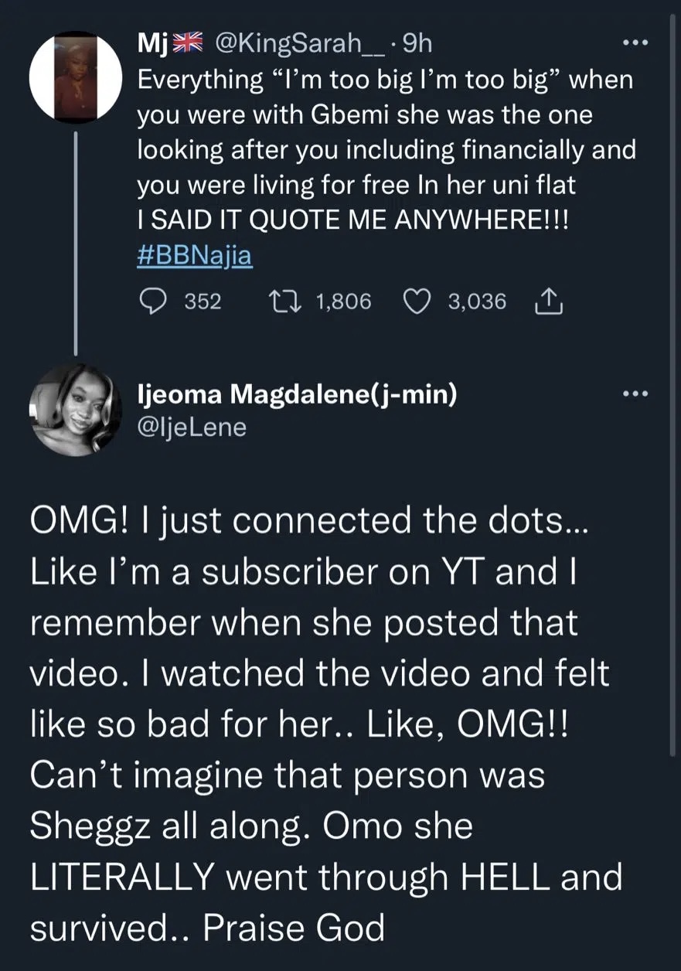Click the 352 replies count
The height and width of the screenshot is (971, 681).
click(x=203, y=302)
